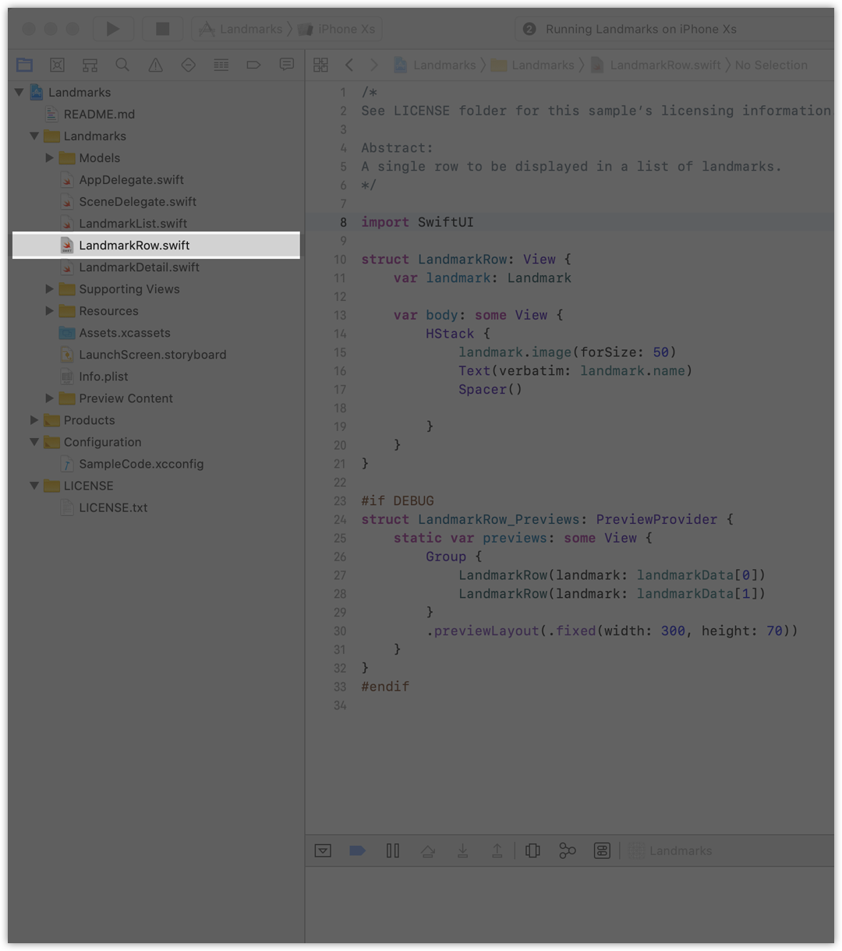The width and height of the screenshot is (842, 951).
Task: Collapse the Configuration folder
Action: pos(34,441)
